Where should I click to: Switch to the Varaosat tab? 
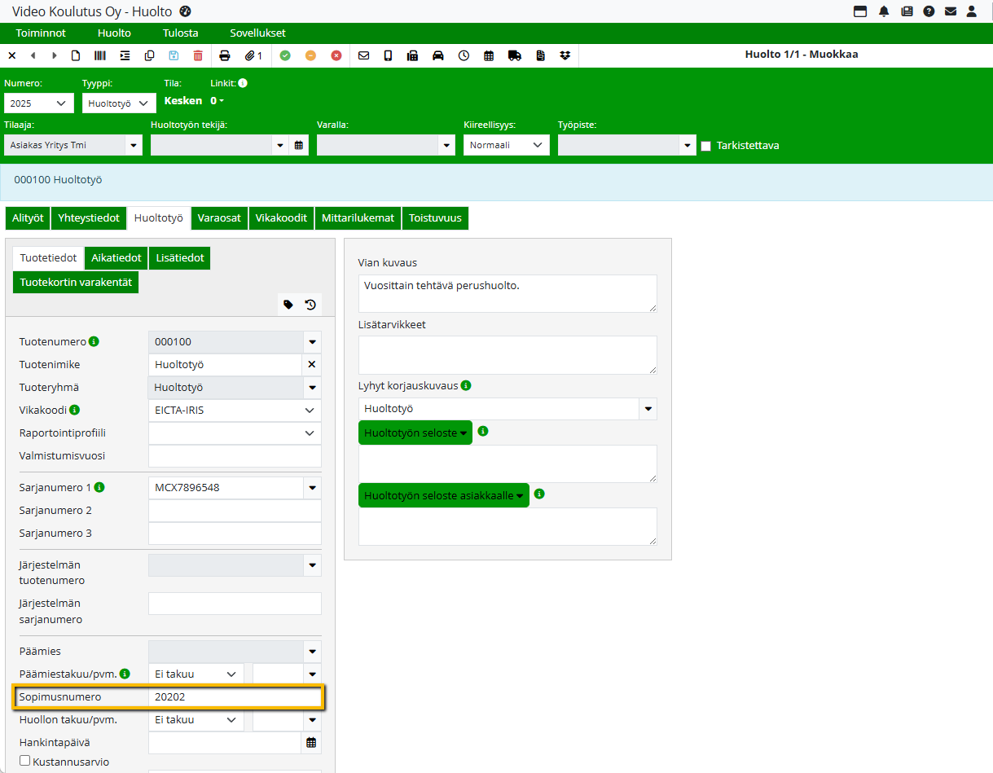click(x=219, y=218)
